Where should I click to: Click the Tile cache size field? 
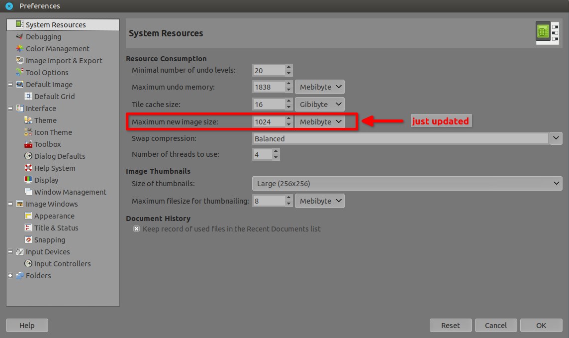269,104
